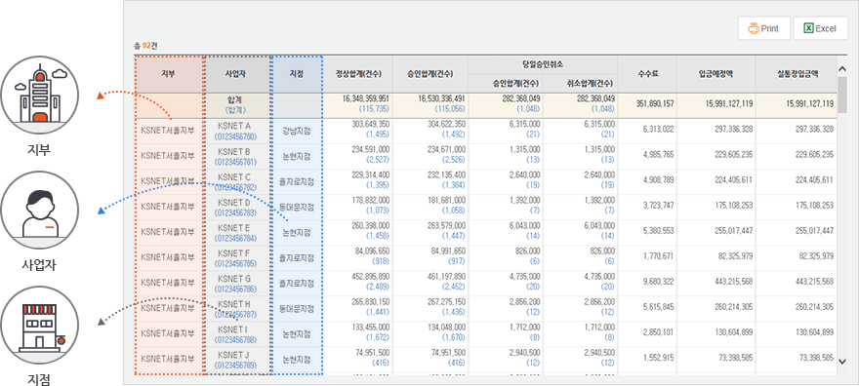
Task: Click the 당일승인취소 group header
Action: pos(543,64)
